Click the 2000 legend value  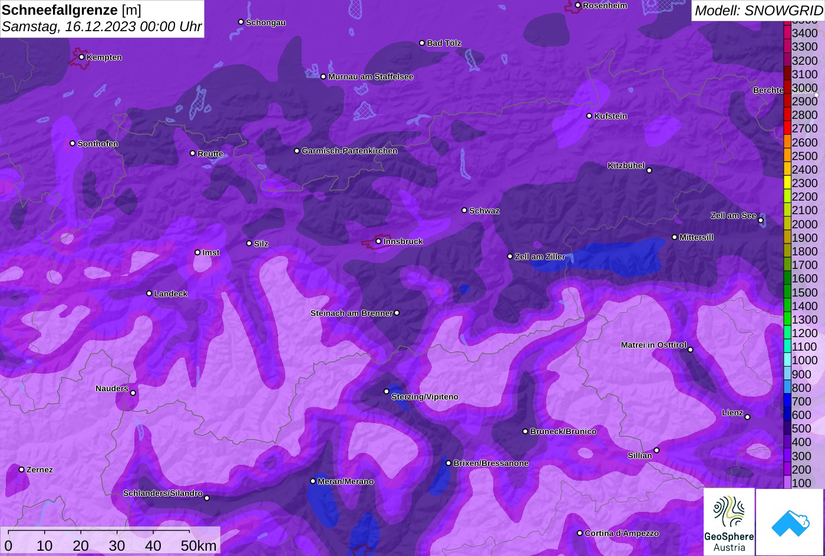[804, 224]
